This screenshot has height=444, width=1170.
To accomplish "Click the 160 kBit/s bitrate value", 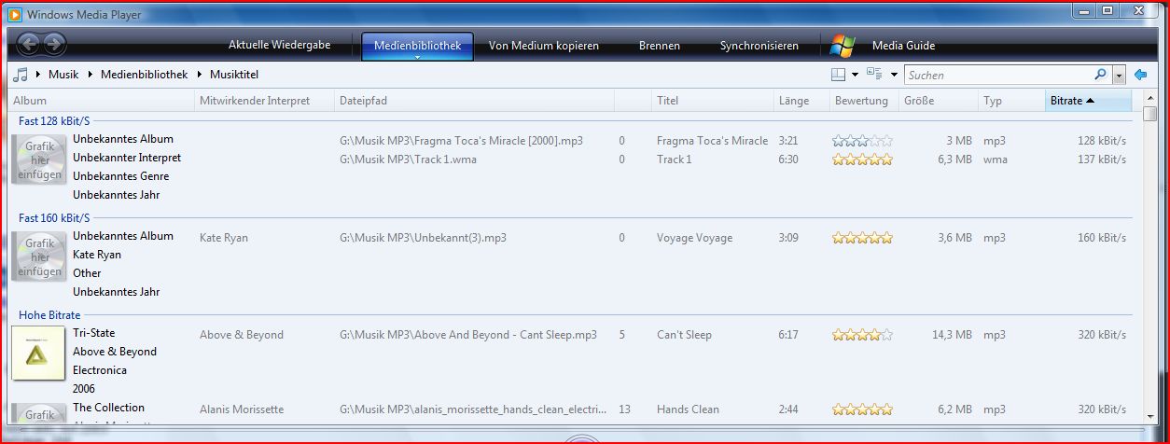I will (1102, 238).
